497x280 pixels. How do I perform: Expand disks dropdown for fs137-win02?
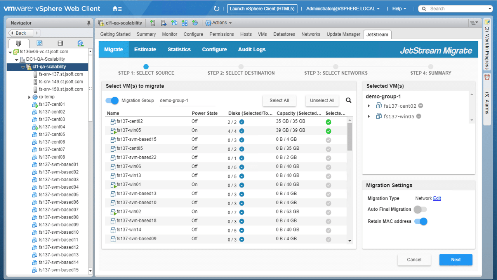pos(242,212)
